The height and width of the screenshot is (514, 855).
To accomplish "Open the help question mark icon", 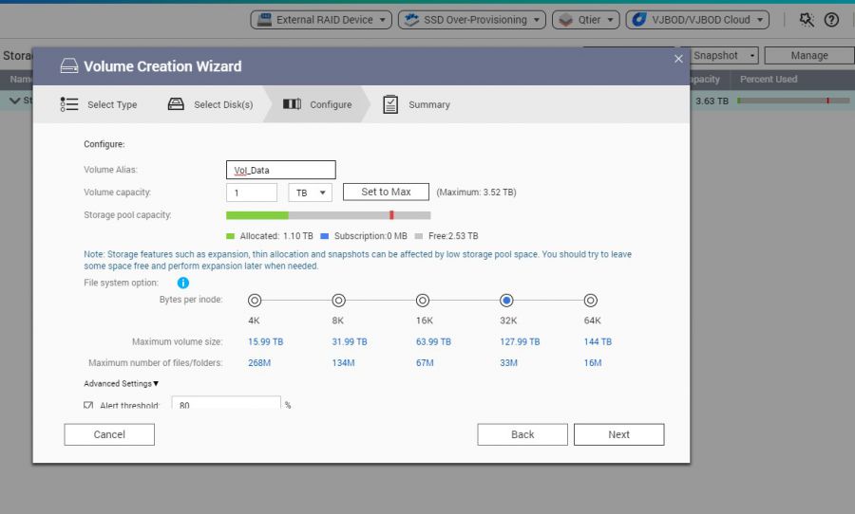I will pos(831,19).
